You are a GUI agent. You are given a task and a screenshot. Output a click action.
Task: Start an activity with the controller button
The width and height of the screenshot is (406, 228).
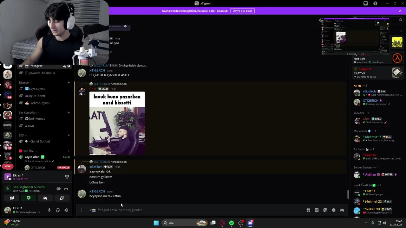[45, 198]
